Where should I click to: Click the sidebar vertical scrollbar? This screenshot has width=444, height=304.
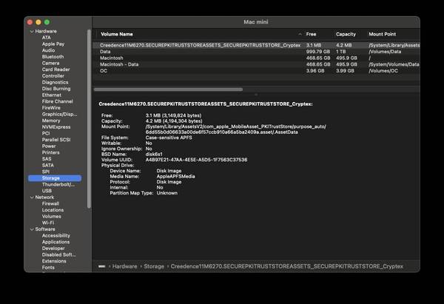point(90,119)
